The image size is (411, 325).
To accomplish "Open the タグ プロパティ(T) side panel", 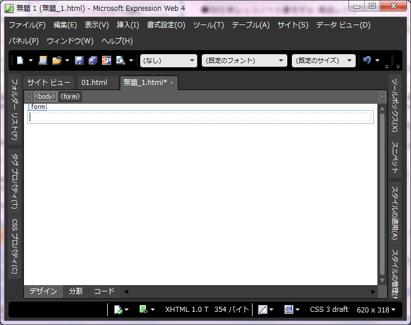I will [15, 181].
